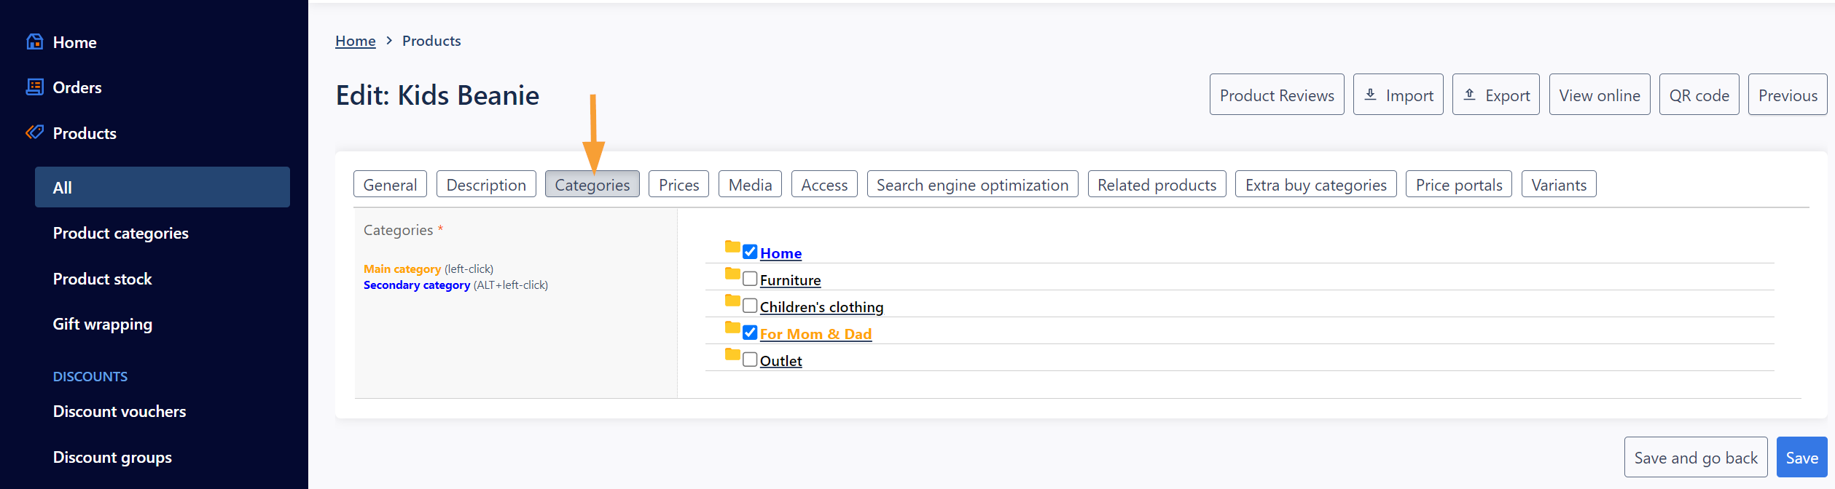
Task: Click the folder icon beside Furniture
Action: pos(732,273)
